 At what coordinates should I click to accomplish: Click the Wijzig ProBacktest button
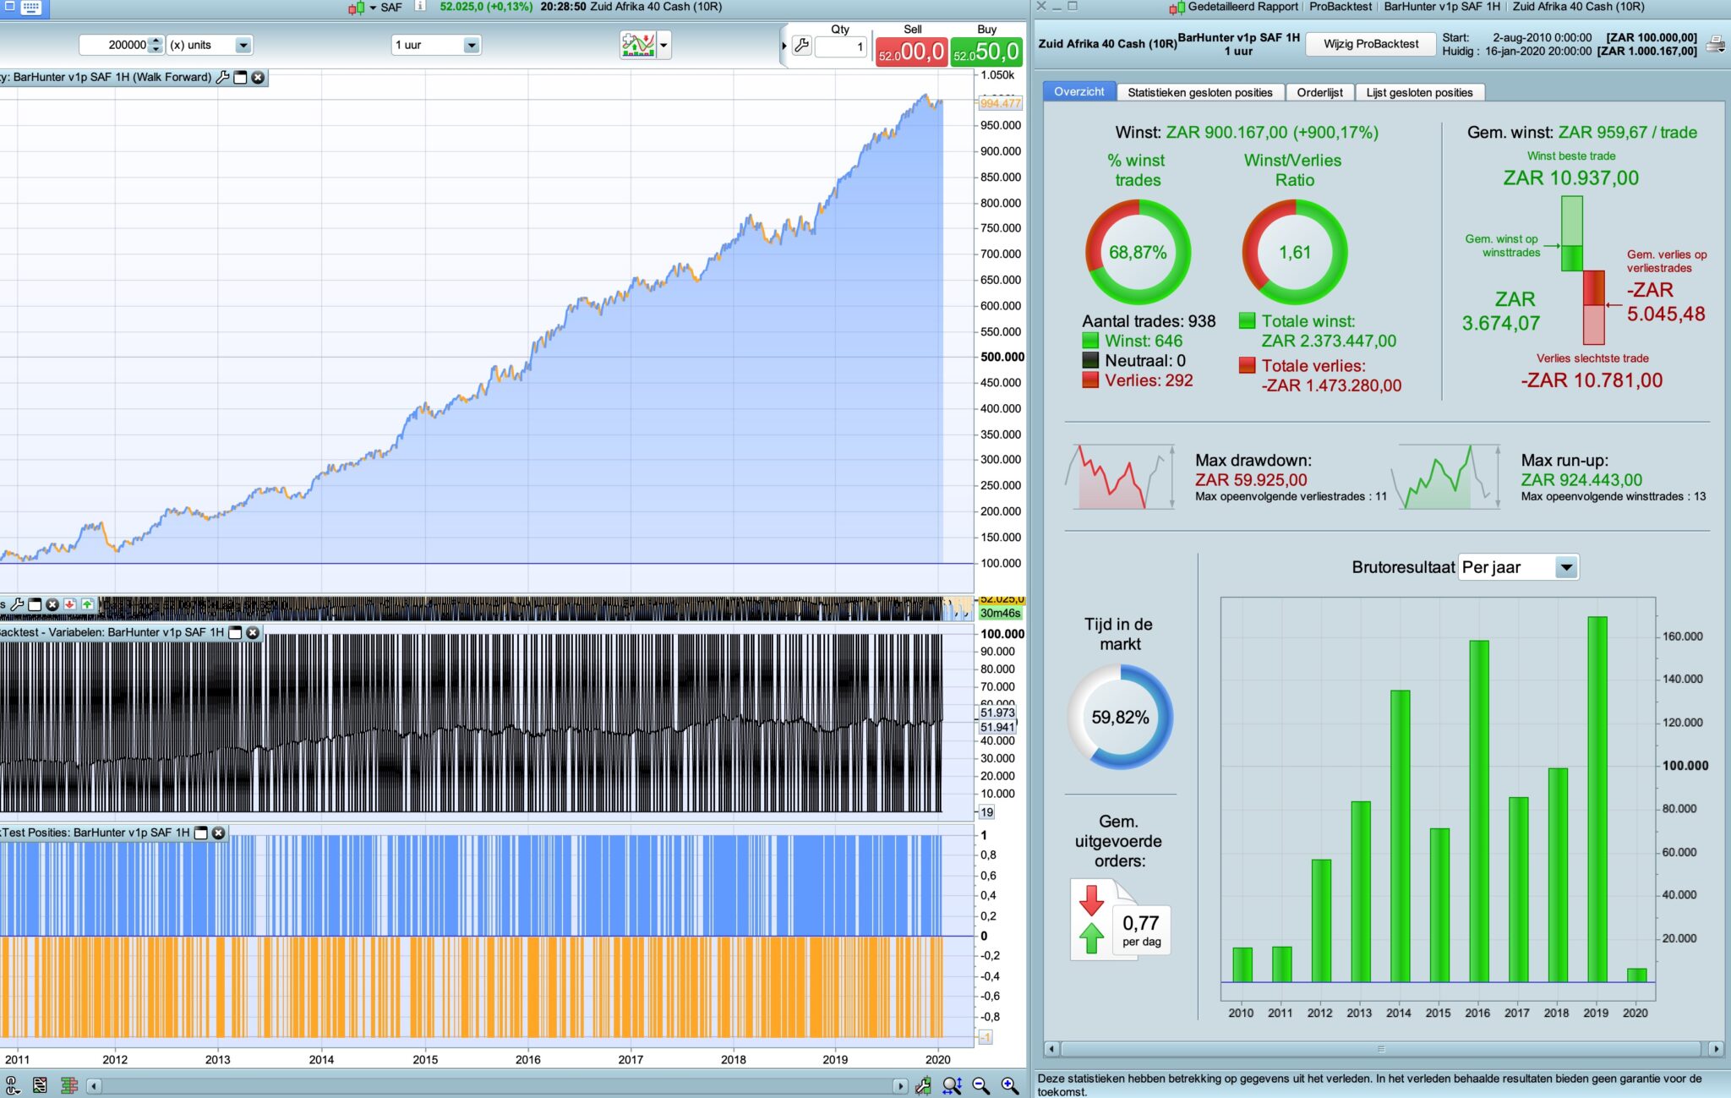1370,44
